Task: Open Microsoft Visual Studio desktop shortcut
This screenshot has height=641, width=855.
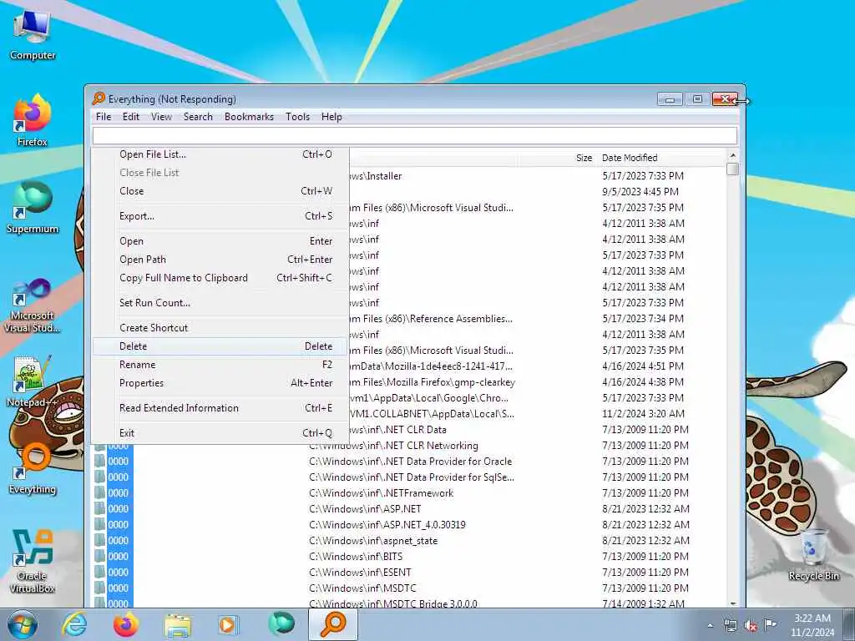Action: pos(33,305)
